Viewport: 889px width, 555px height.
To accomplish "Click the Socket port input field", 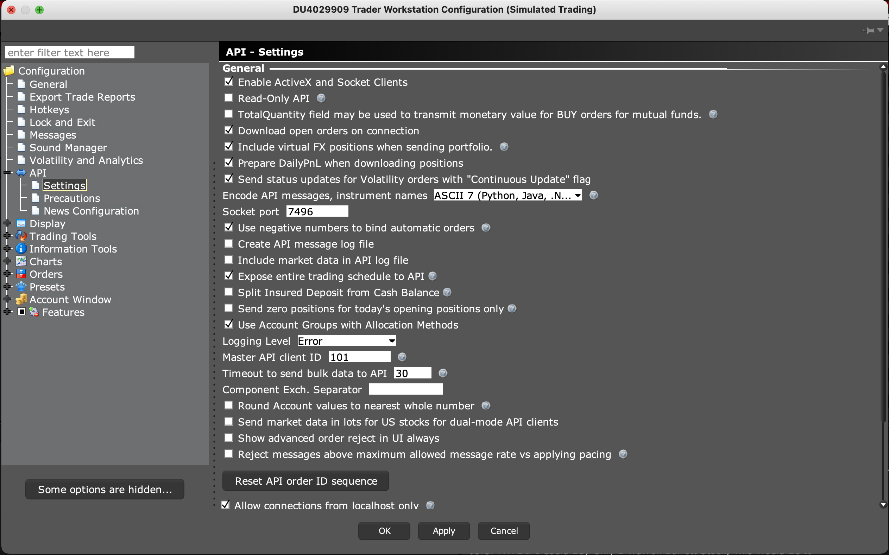I will (x=317, y=211).
